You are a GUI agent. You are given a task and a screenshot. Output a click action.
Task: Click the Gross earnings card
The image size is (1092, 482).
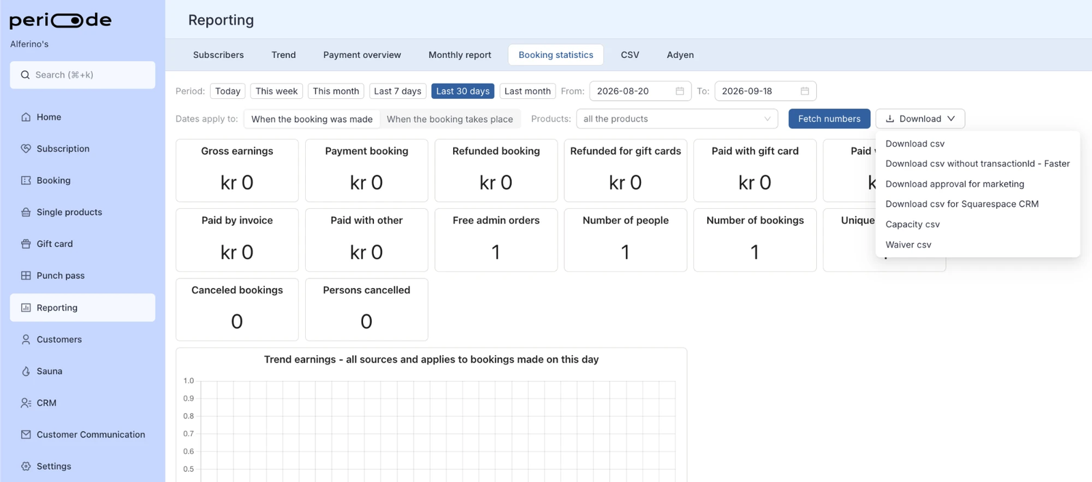coord(237,171)
